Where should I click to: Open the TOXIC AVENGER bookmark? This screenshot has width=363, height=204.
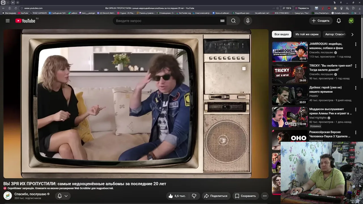tap(38, 13)
